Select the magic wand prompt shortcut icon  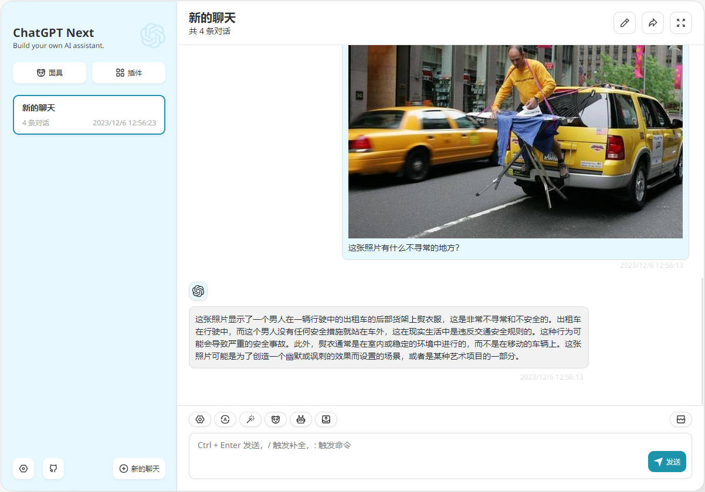250,419
